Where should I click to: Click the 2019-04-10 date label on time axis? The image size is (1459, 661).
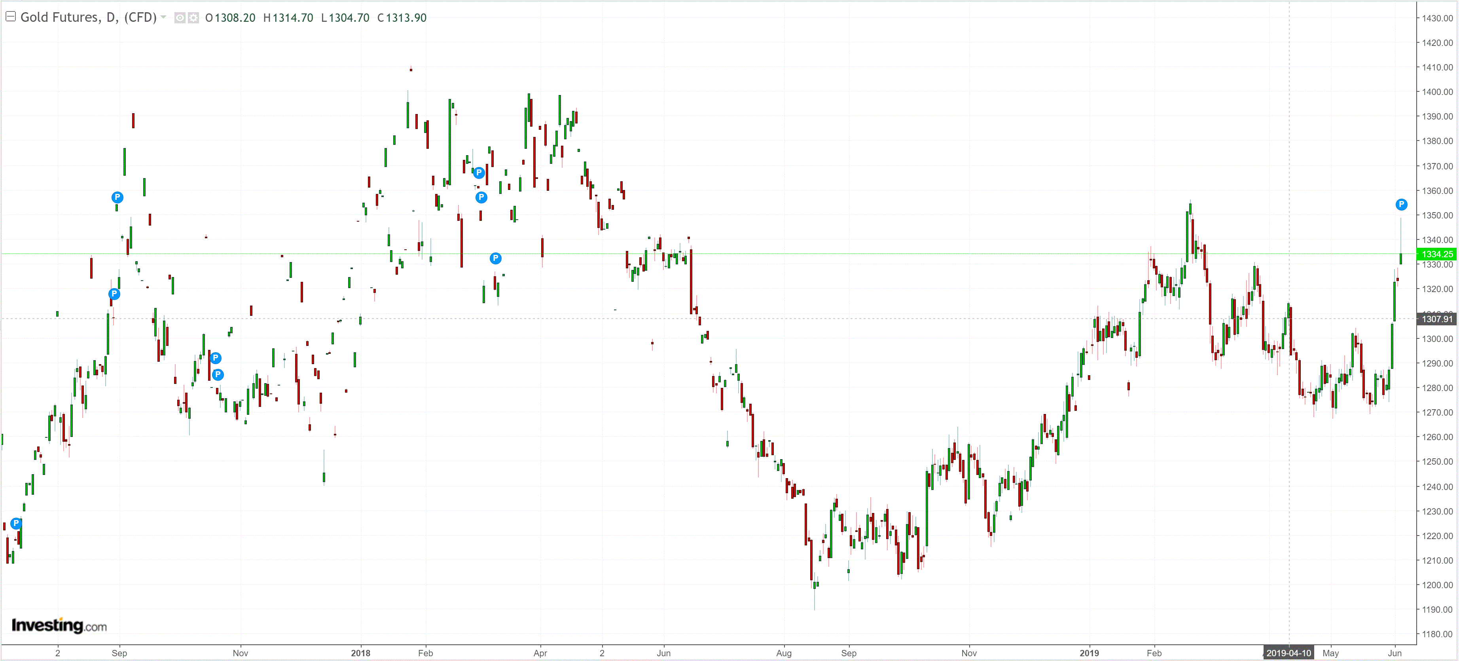1288,653
